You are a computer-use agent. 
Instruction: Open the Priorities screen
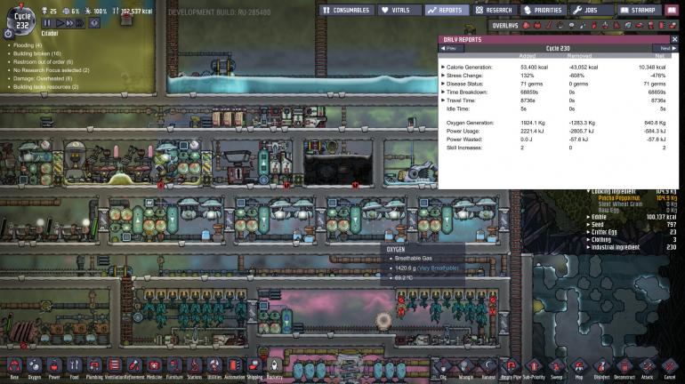pos(544,10)
